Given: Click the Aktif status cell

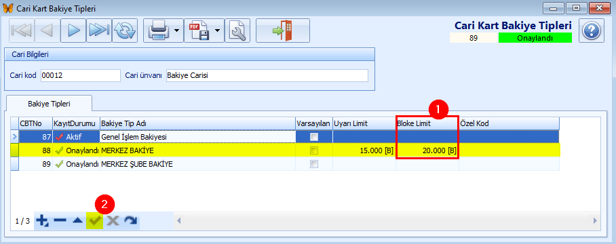Looking at the screenshot, I should [x=76, y=137].
